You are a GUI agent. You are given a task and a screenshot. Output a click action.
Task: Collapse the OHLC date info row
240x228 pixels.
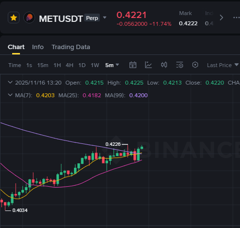(10, 82)
